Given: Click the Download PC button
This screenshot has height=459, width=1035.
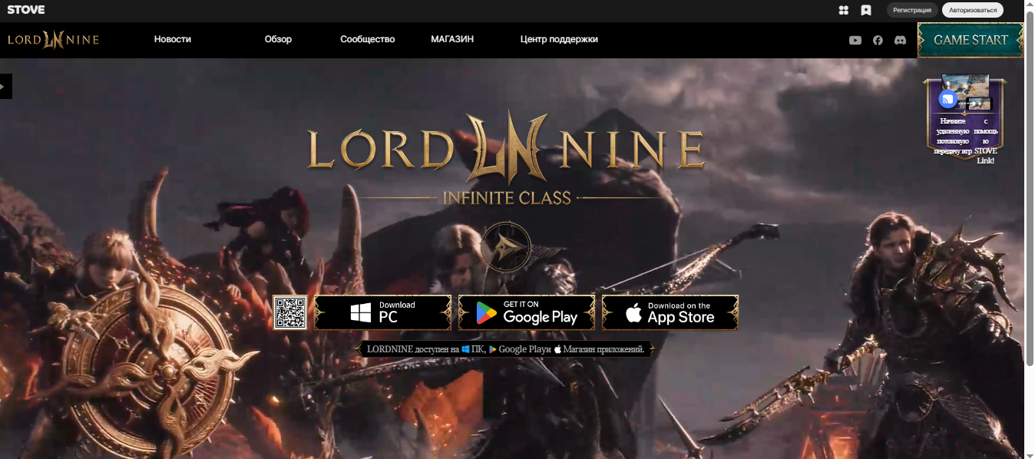Looking at the screenshot, I should coord(383,312).
